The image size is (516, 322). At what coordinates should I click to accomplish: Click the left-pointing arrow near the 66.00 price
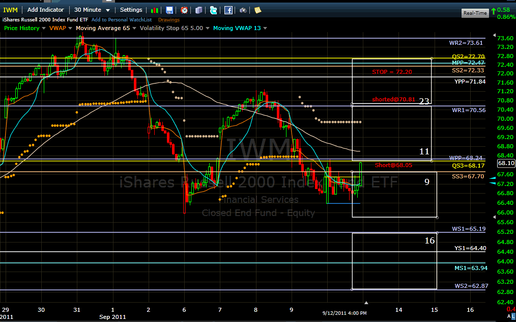[494, 217]
